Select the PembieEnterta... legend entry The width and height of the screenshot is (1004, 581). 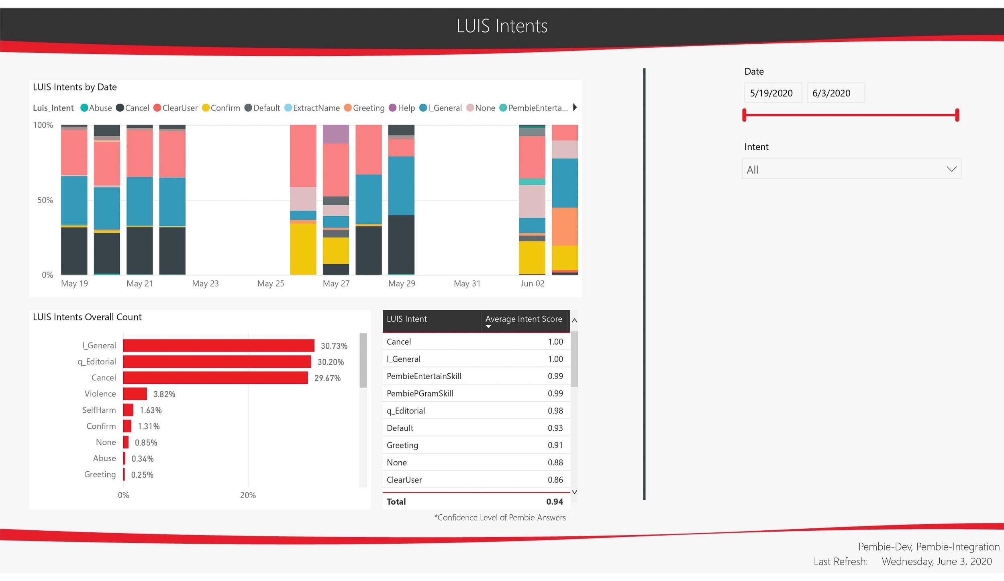coord(534,108)
